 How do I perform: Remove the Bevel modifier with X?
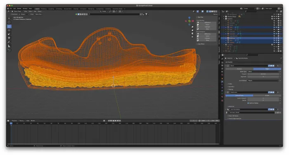coord(278,66)
